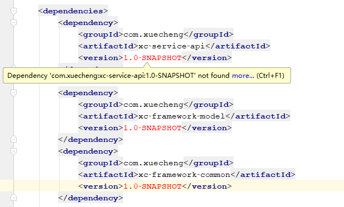
Task: Click 1.0-SNAPSHOT on the highlighted current line
Action: click(x=152, y=186)
